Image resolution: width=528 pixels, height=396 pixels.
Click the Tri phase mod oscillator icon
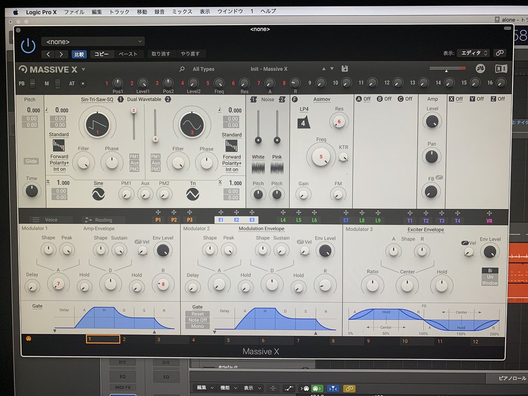coord(193,194)
